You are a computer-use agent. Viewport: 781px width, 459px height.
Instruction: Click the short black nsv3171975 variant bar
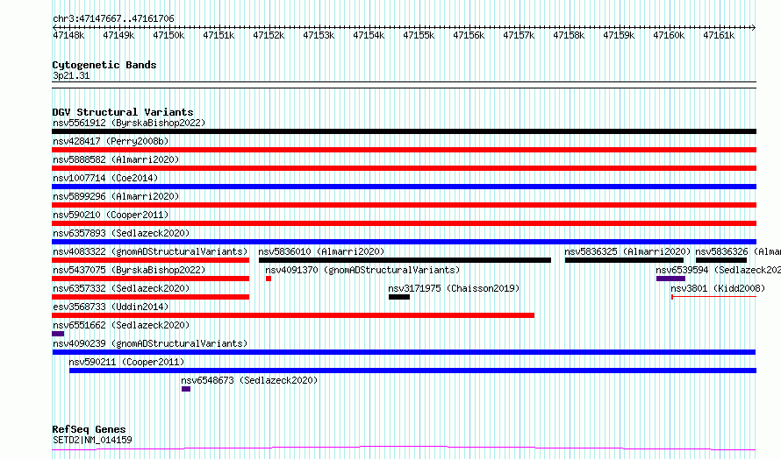(399, 297)
